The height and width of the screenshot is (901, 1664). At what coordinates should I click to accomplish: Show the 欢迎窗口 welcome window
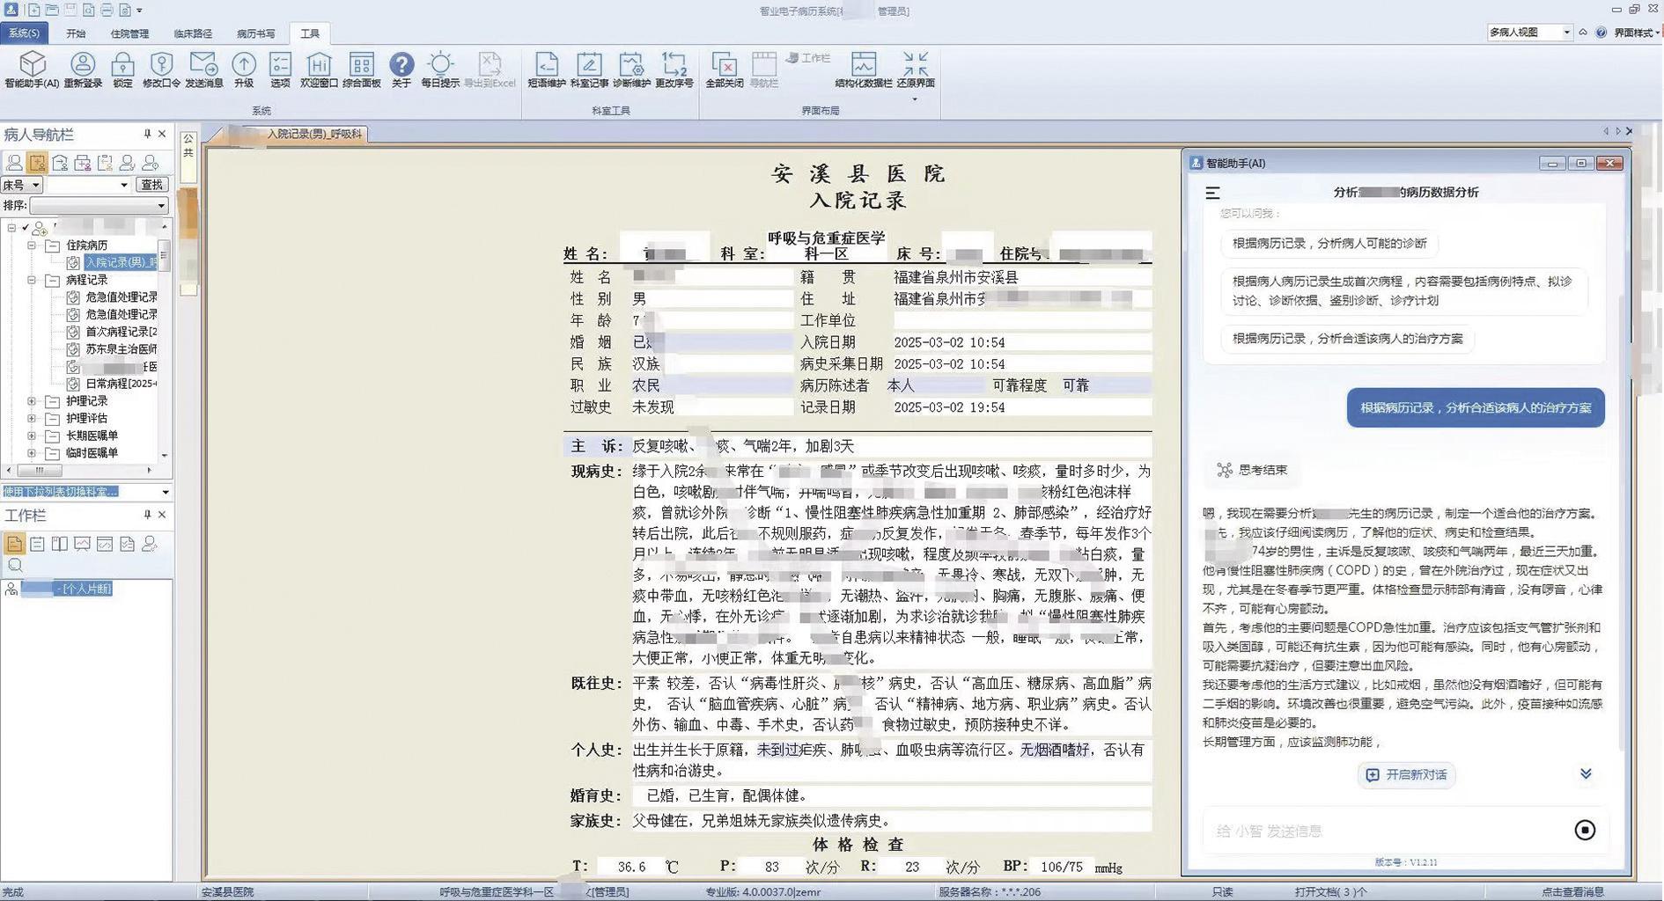click(319, 70)
